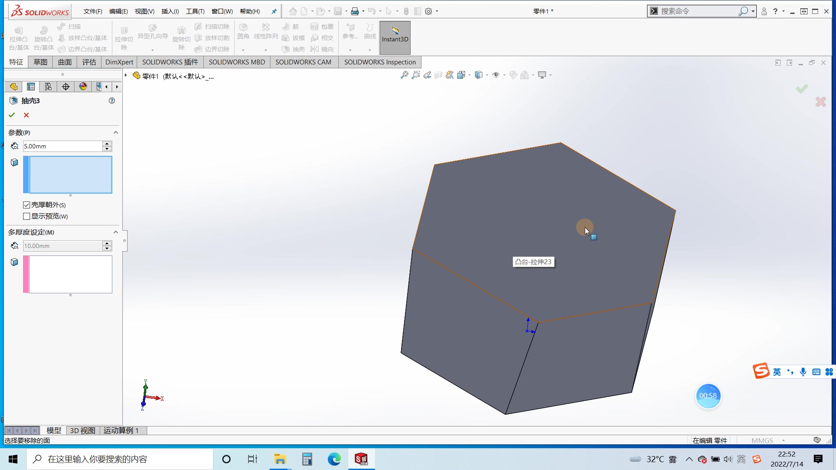Image resolution: width=836 pixels, height=470 pixels.
Task: Click the Instant3D button
Action: (x=395, y=38)
